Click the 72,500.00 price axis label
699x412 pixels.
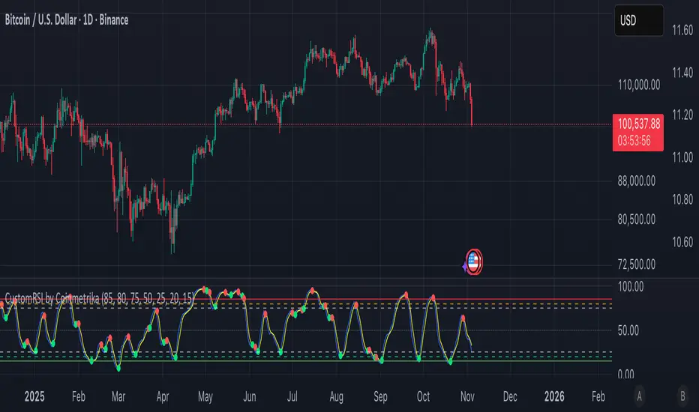pyautogui.click(x=637, y=264)
